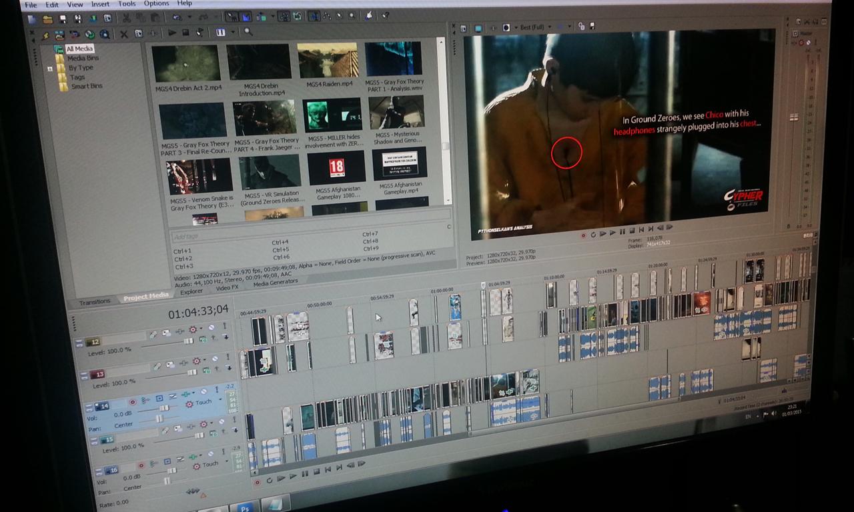This screenshot has height=512, width=854.
Task: Open the Insert menu
Action: click(100, 4)
